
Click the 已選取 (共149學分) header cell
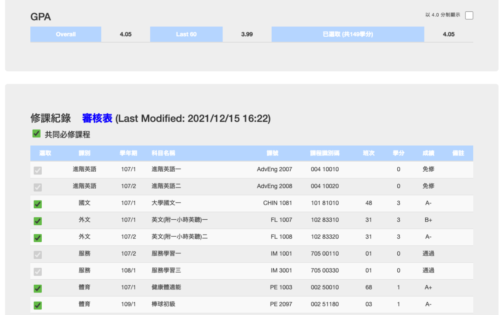pos(348,34)
